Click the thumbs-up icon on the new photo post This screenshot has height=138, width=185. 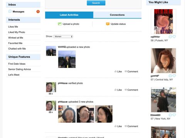115,71
